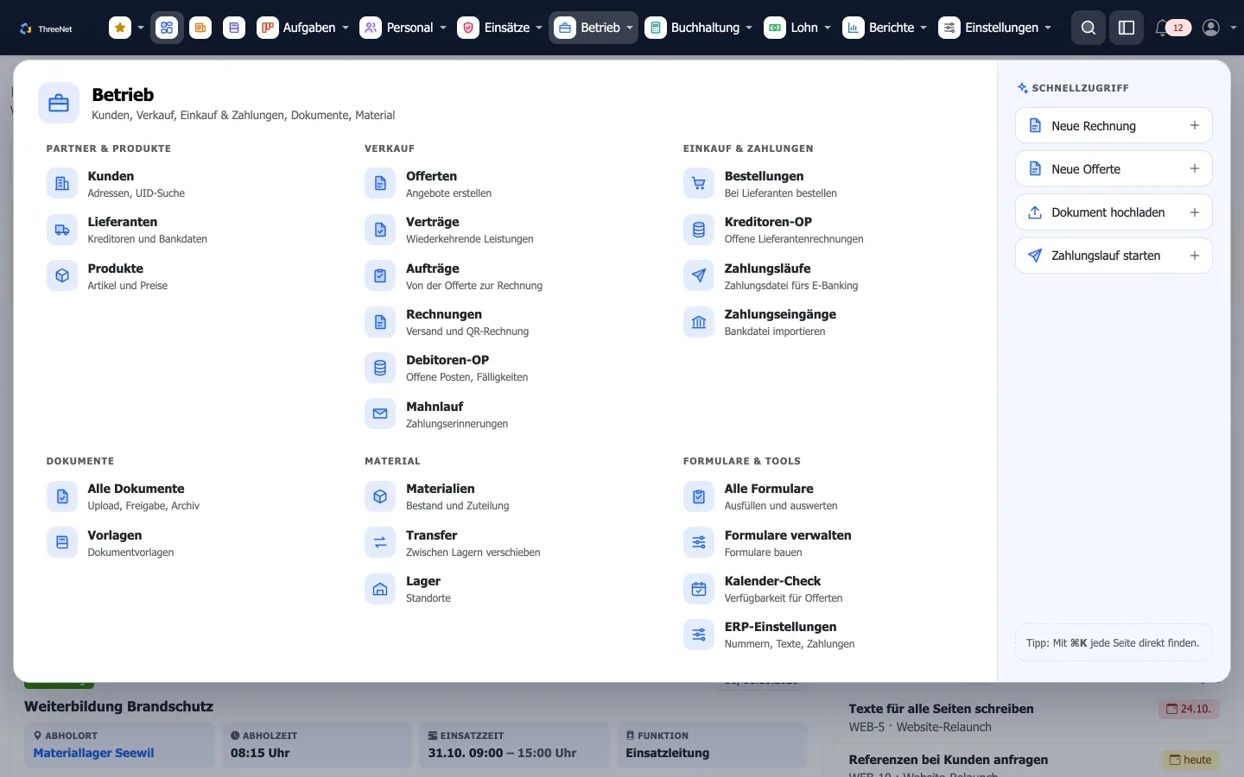1244x777 pixels.
Task: Expand the Einsätze dropdown menu
Action: (x=500, y=28)
